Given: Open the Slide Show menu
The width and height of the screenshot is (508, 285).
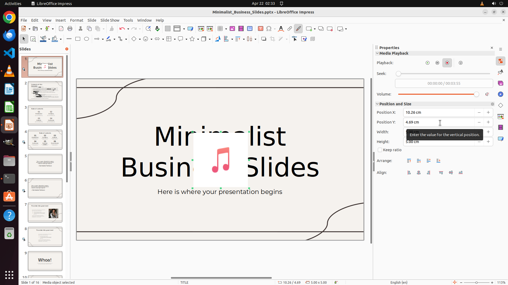Looking at the screenshot, I should point(110,20).
